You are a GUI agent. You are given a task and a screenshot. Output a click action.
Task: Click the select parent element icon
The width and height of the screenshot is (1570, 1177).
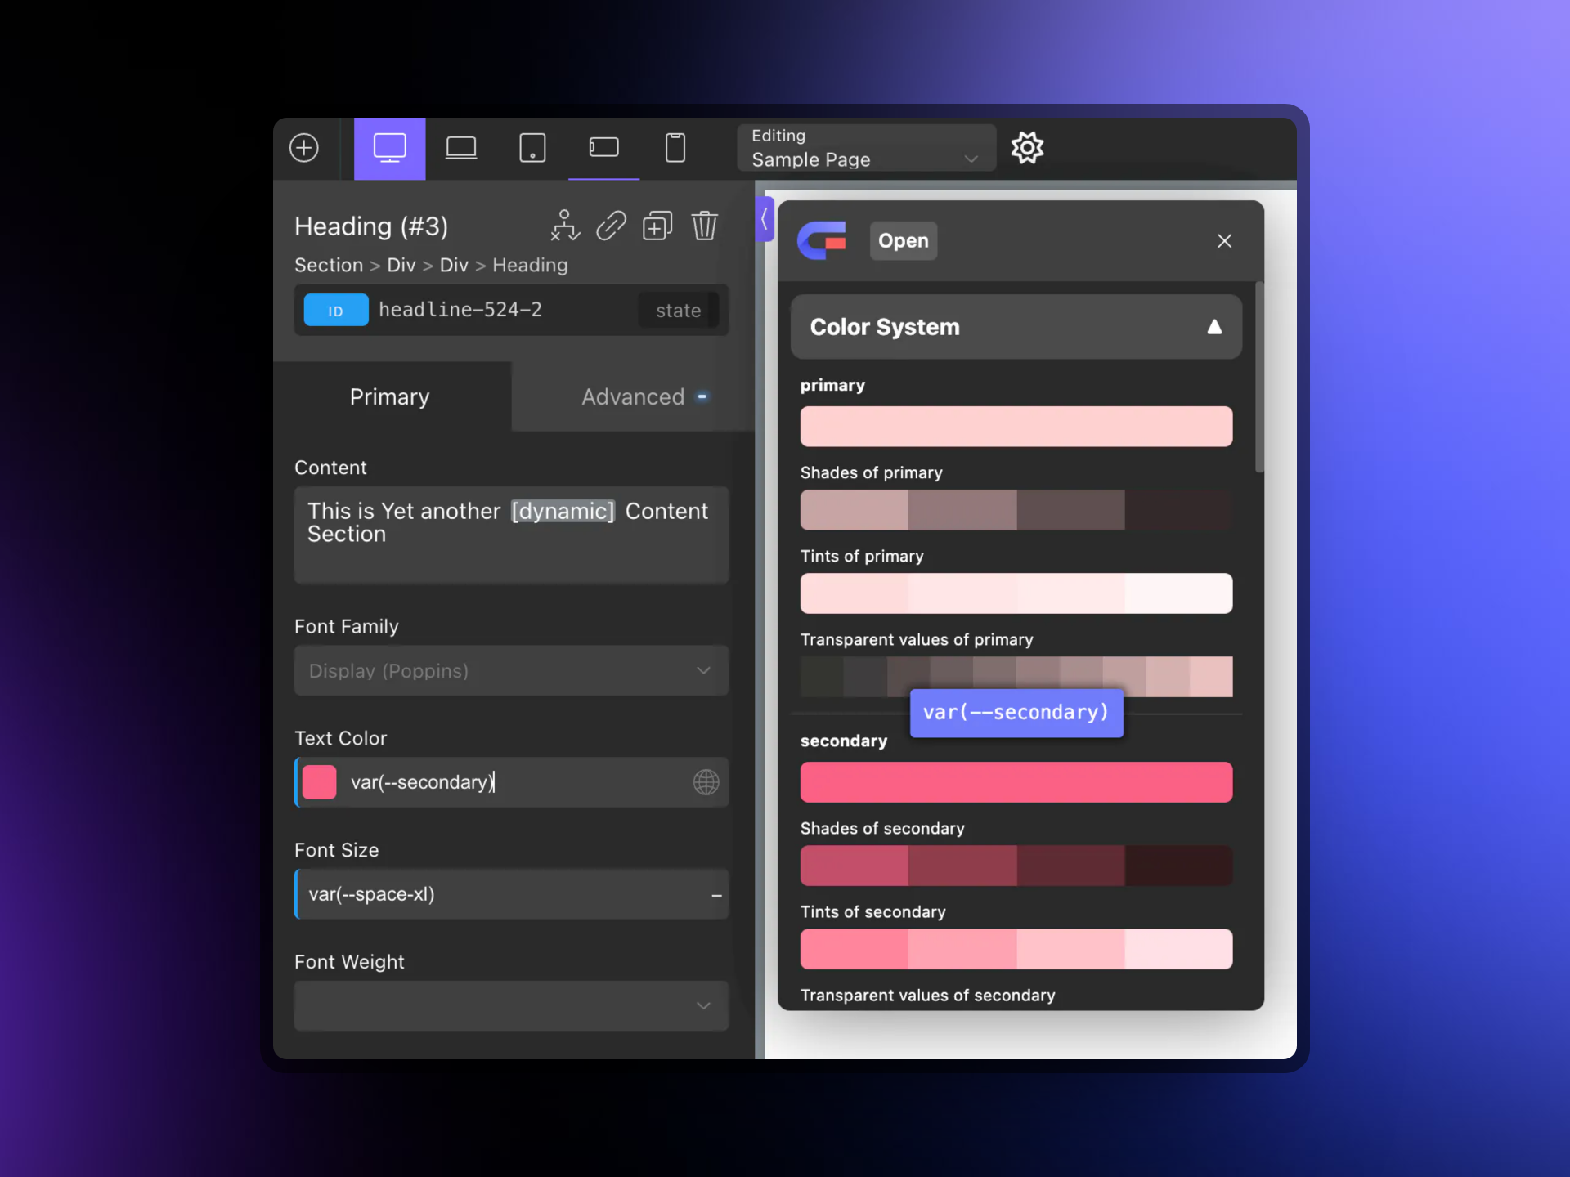(x=564, y=226)
